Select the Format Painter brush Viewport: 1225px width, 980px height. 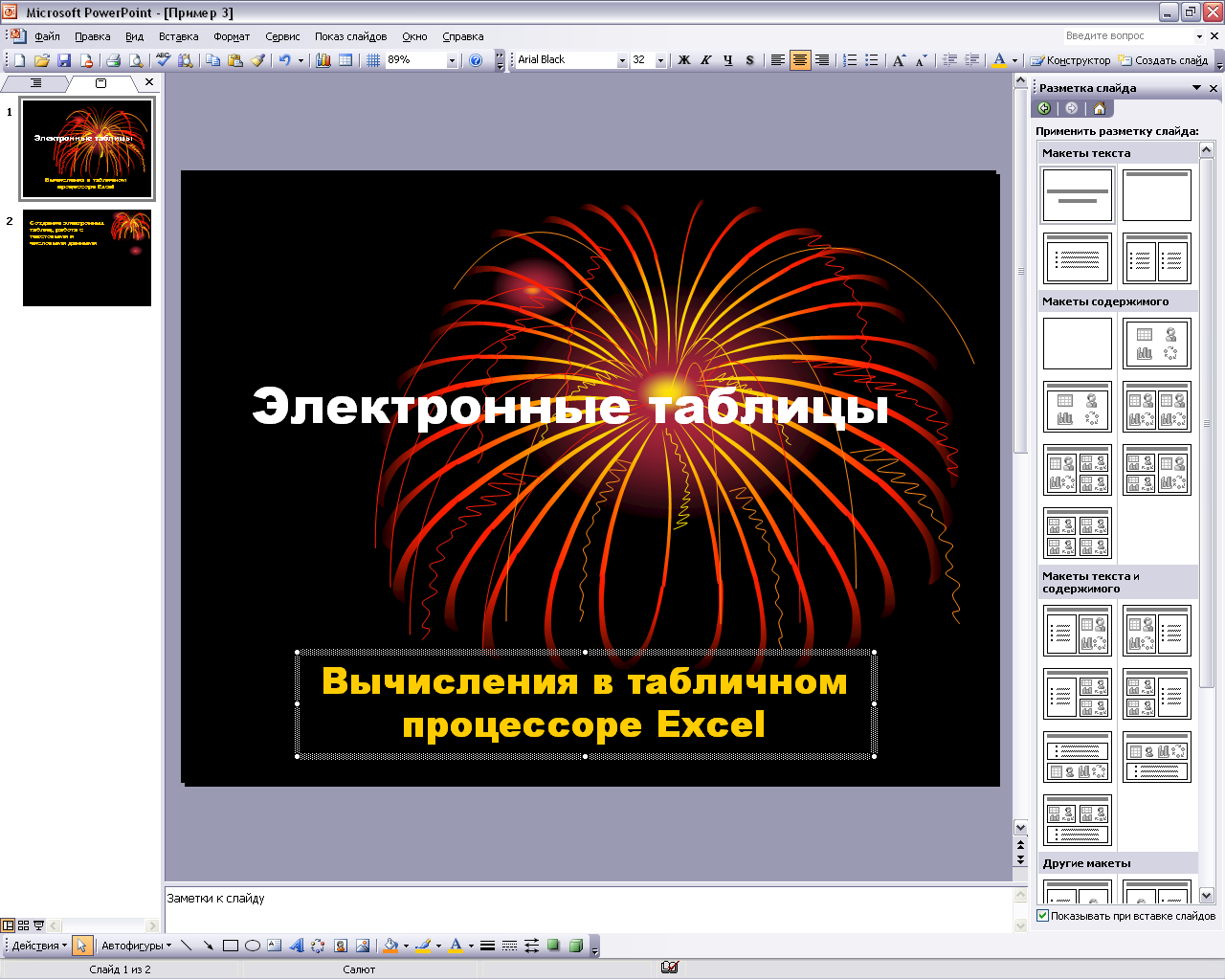point(257,60)
